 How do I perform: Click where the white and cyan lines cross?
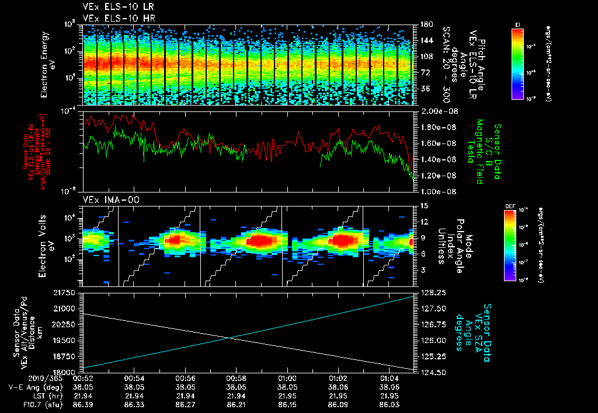pos(230,338)
